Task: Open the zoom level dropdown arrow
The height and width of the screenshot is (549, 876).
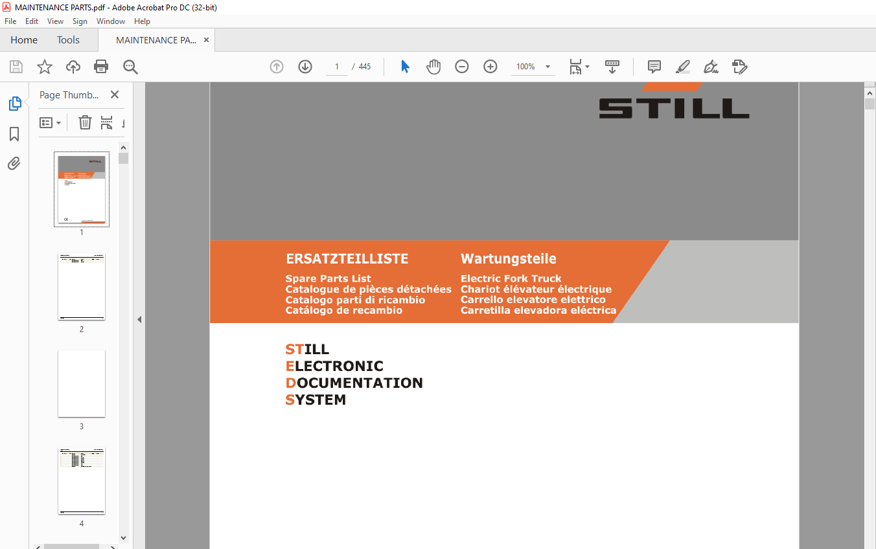Action: pos(547,67)
